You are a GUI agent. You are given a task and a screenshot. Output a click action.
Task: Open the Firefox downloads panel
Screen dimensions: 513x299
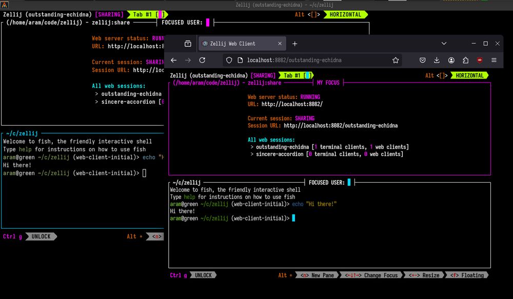coord(437,60)
